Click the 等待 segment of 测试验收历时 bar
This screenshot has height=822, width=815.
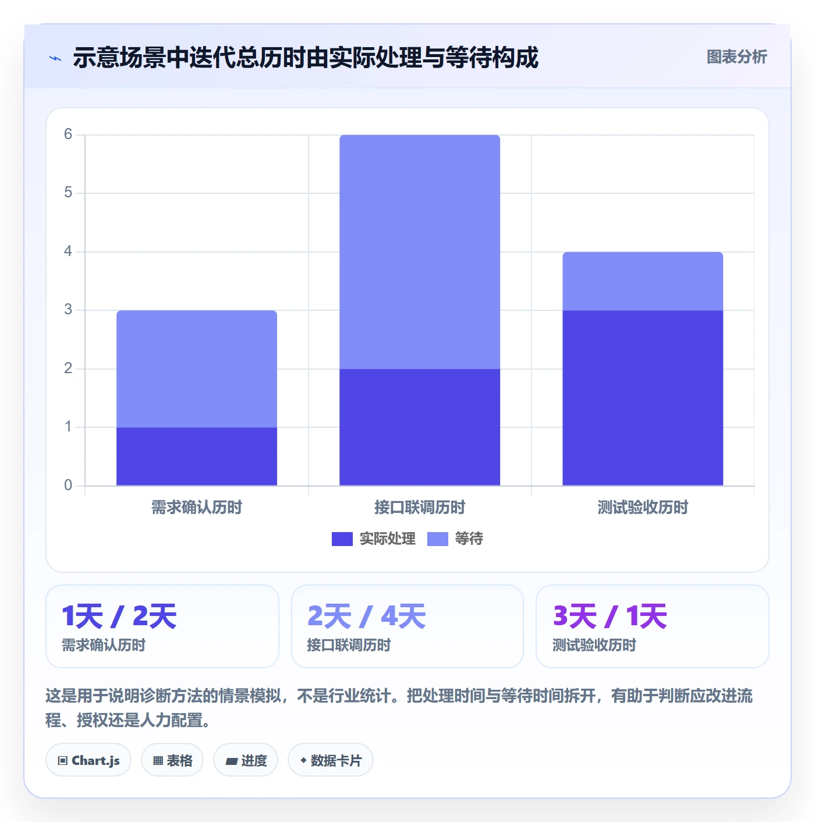643,281
